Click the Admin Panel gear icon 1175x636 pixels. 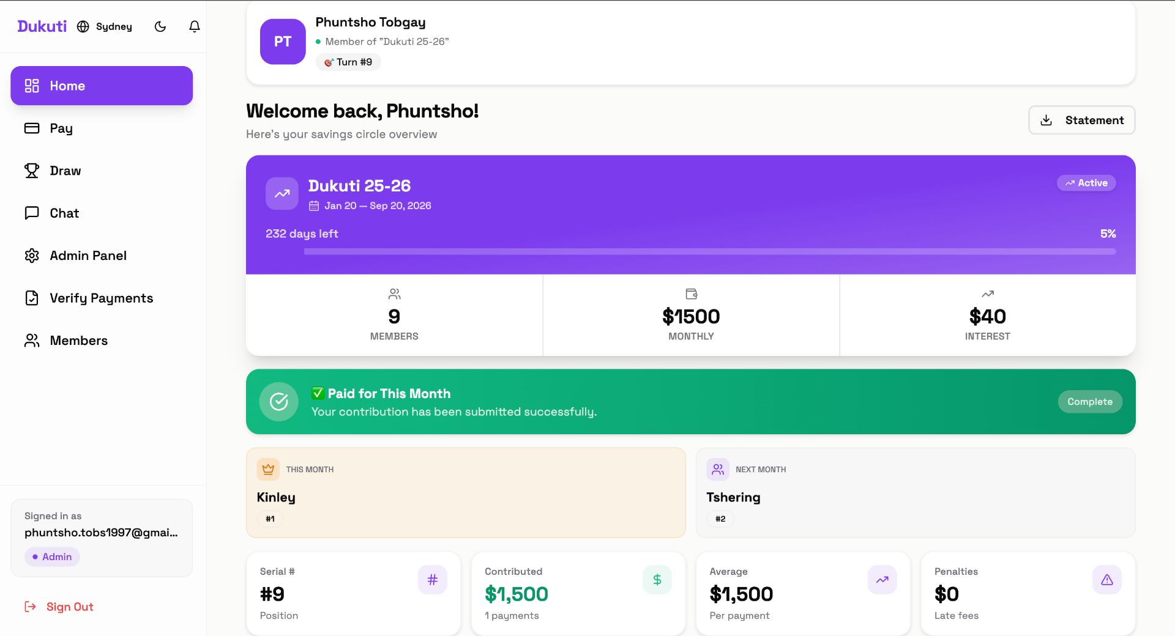pyautogui.click(x=32, y=256)
